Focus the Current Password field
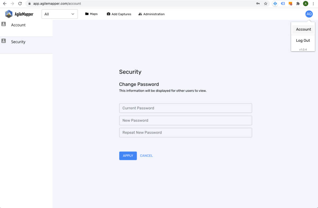 pyautogui.click(x=185, y=108)
